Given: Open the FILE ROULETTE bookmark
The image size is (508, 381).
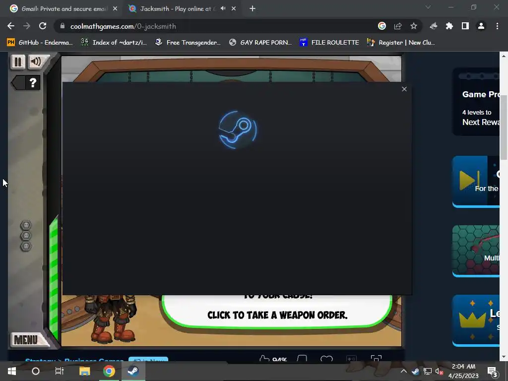Looking at the screenshot, I should pyautogui.click(x=329, y=43).
